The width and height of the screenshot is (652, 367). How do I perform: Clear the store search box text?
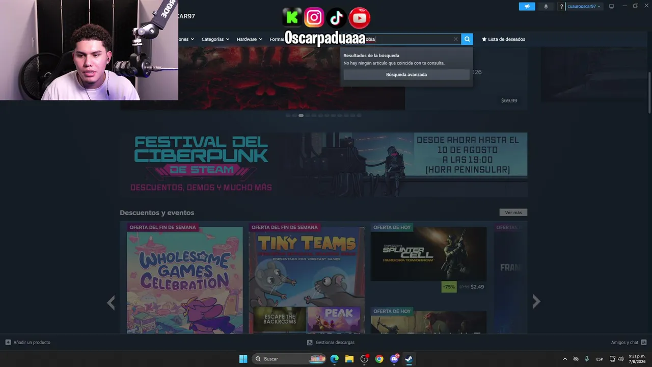[x=455, y=39]
